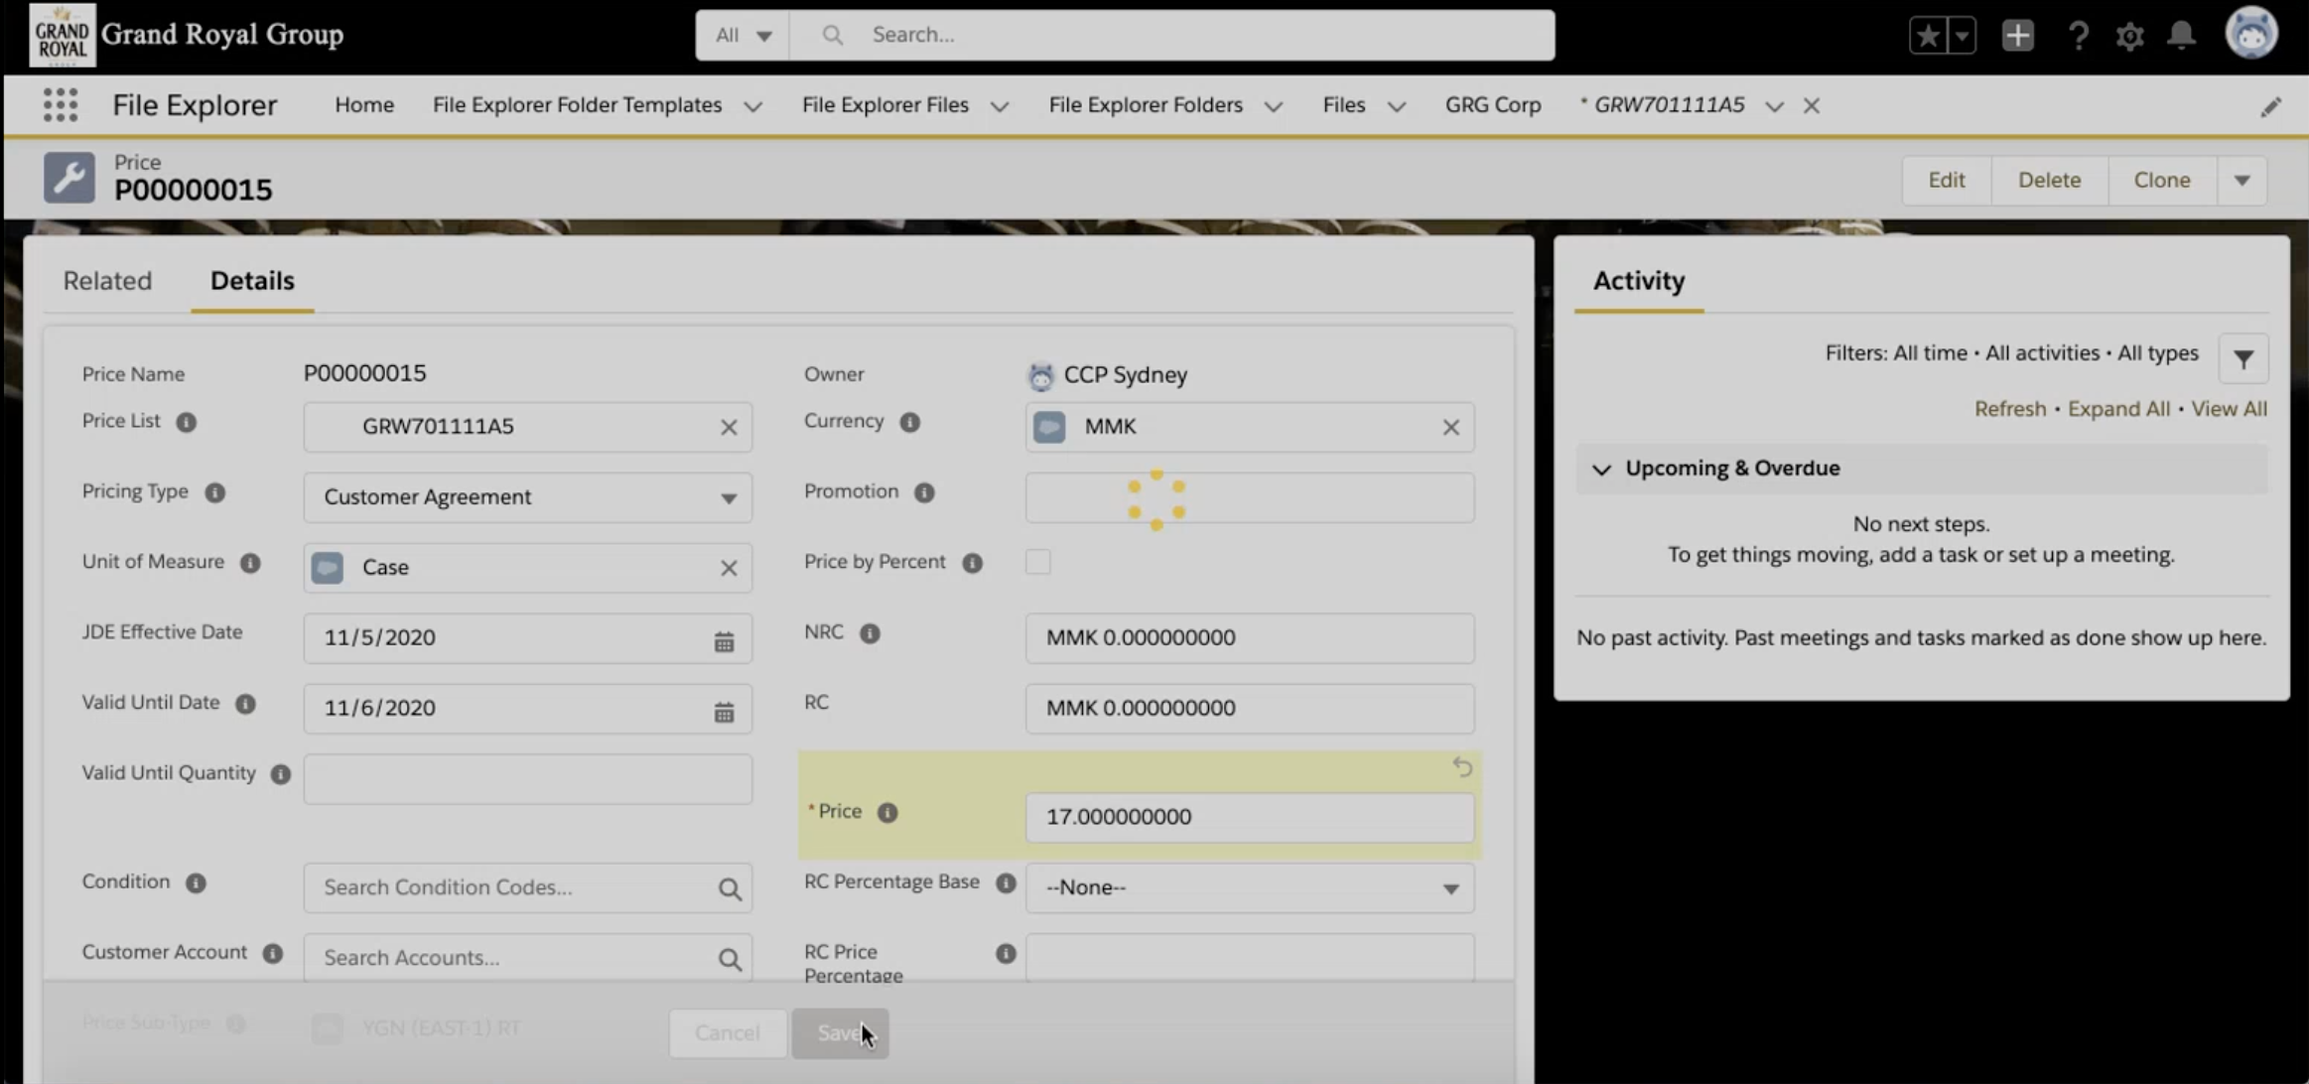This screenshot has height=1084, width=2309.
Task: Click the Delete button
Action: (2049, 181)
